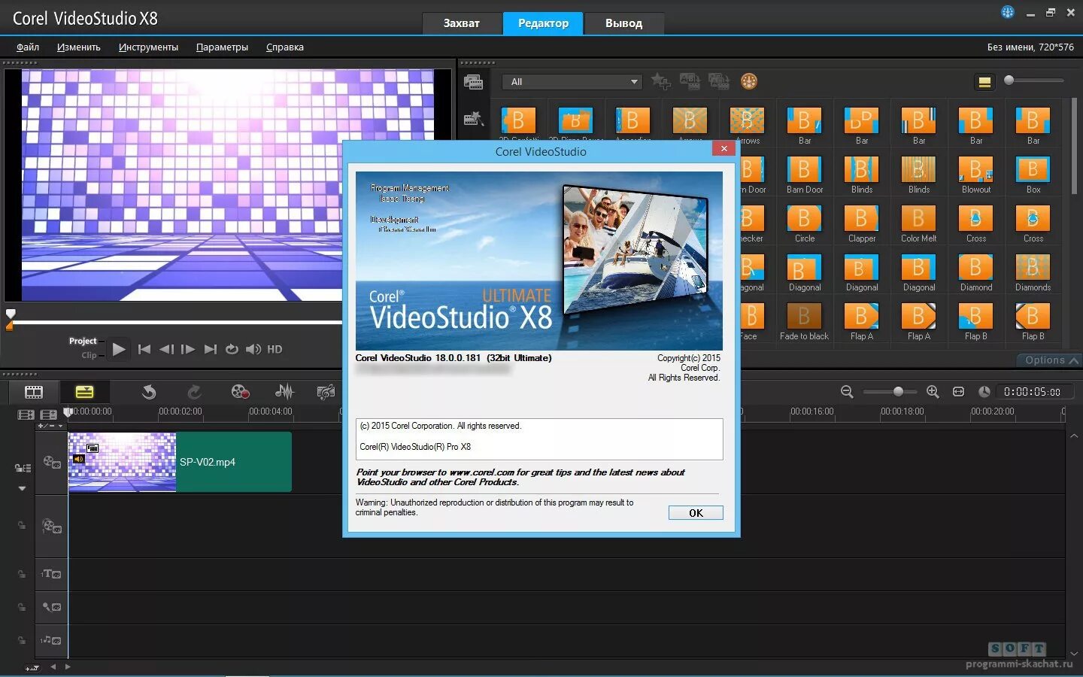Click the speaker icon on SP-V02.mp4 clip
1083x677 pixels.
click(x=78, y=459)
